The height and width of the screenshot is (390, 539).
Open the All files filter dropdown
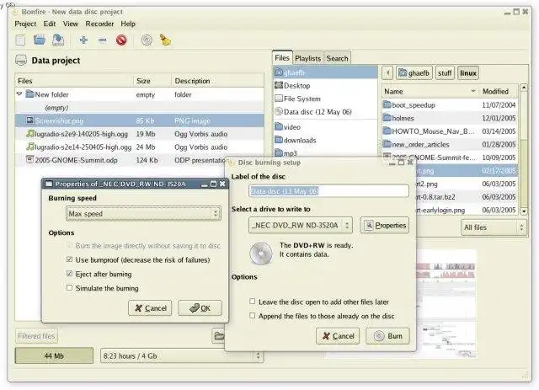point(494,227)
